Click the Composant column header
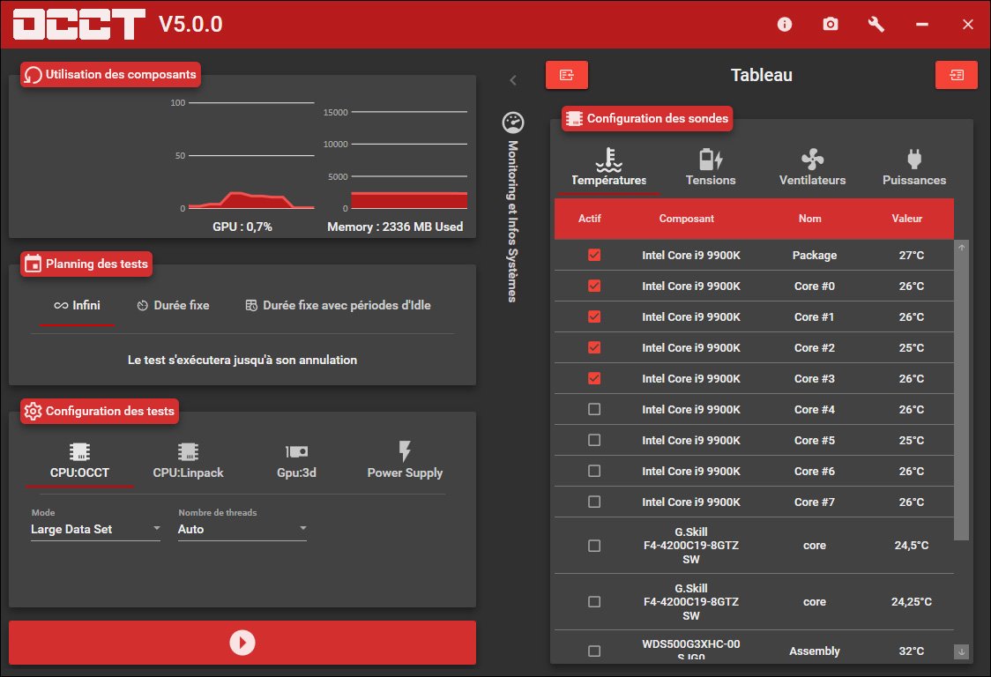The width and height of the screenshot is (991, 677). [686, 219]
